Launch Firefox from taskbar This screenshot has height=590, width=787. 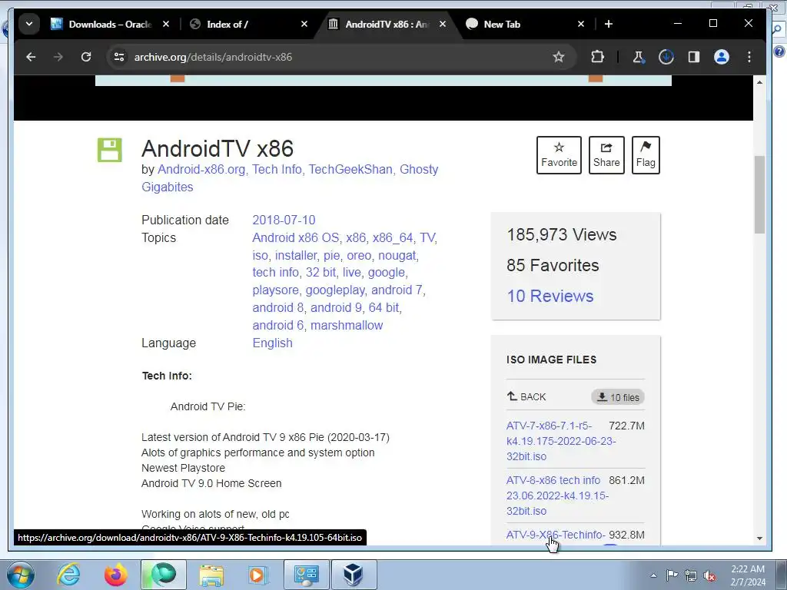pyautogui.click(x=116, y=575)
